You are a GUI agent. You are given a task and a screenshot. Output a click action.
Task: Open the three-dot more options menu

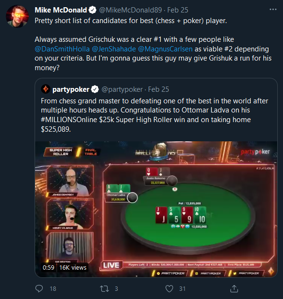(273, 9)
